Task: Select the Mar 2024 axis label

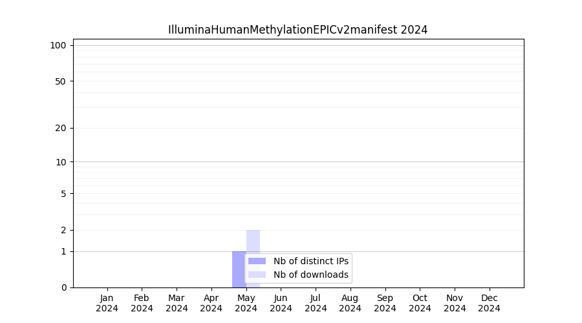Action: click(177, 303)
